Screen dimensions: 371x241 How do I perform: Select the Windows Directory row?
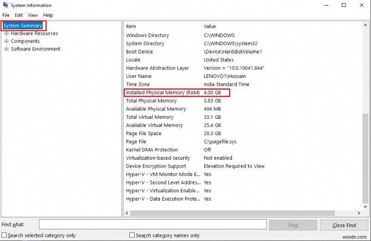(x=243, y=35)
